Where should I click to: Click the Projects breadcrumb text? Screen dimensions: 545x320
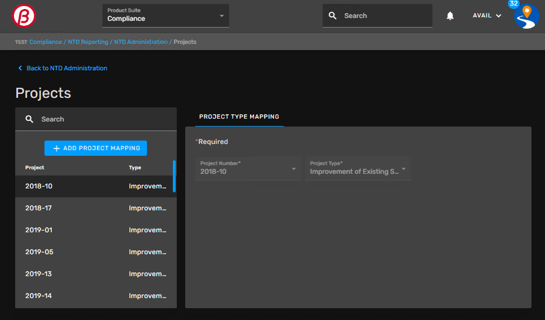(185, 42)
